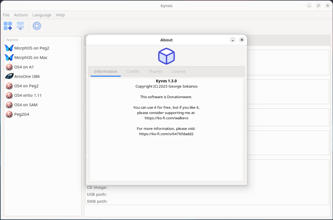Viewport: 333px width, 220px height.
Task: Close the About dialog
Action: tap(242, 40)
